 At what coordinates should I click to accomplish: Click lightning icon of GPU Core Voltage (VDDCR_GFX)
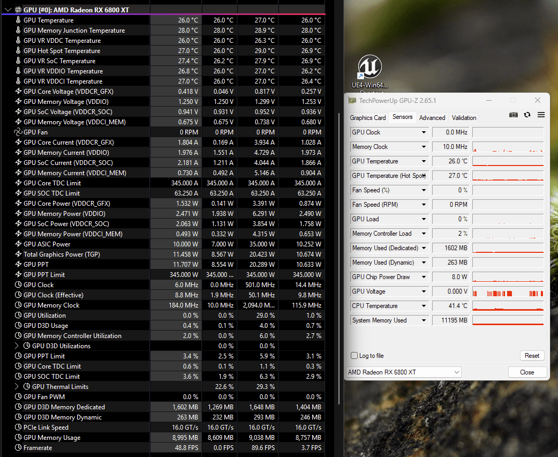(18, 91)
